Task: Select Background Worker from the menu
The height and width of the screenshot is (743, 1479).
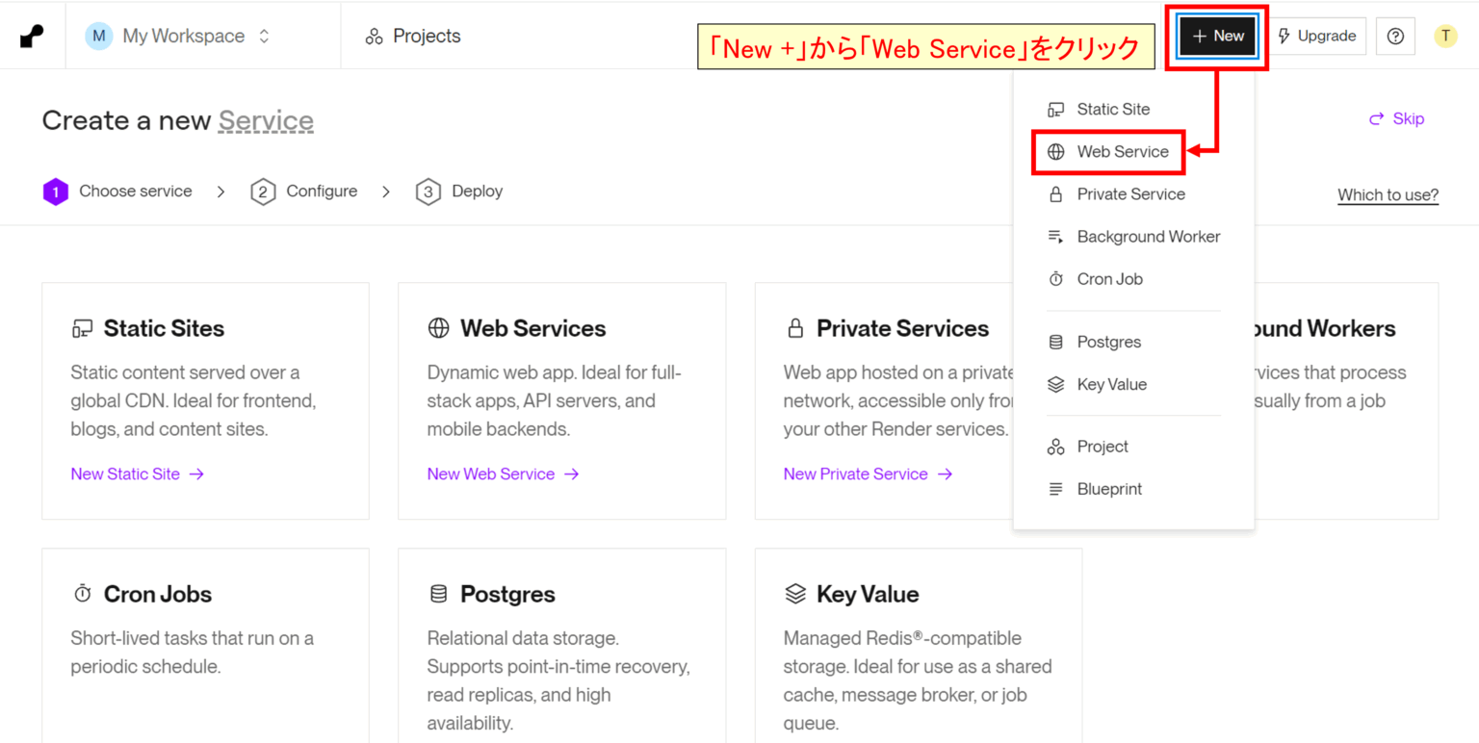Action: pos(1148,237)
